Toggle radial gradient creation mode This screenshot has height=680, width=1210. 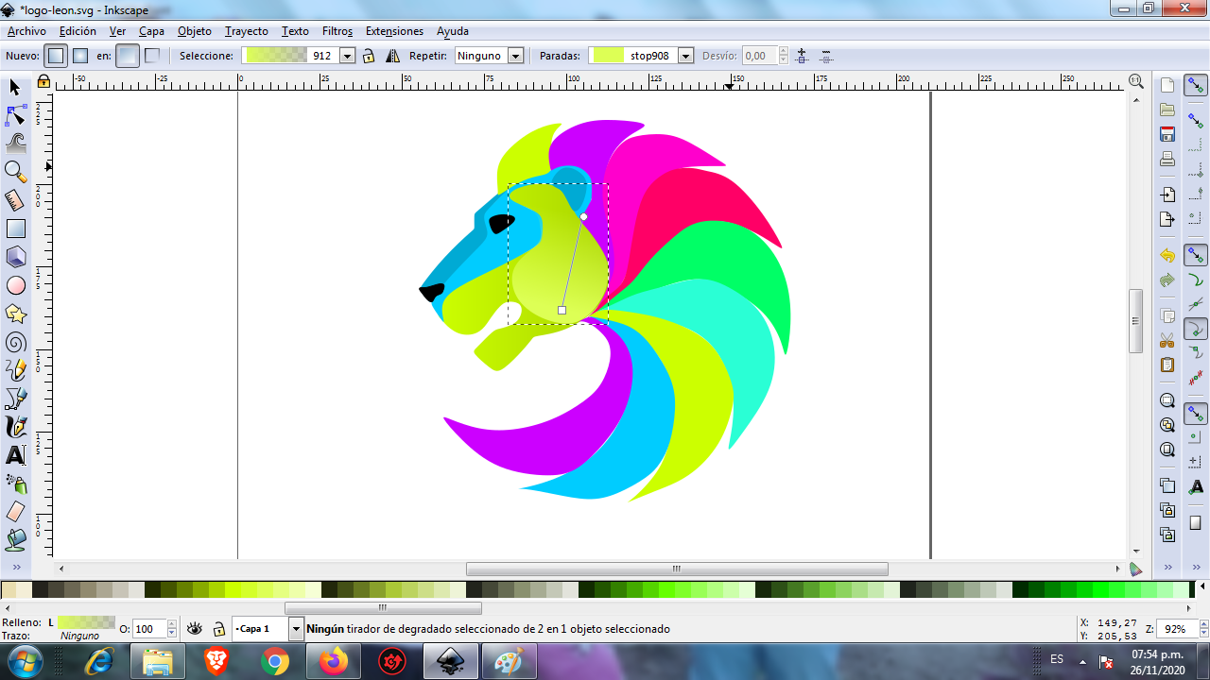[81, 56]
